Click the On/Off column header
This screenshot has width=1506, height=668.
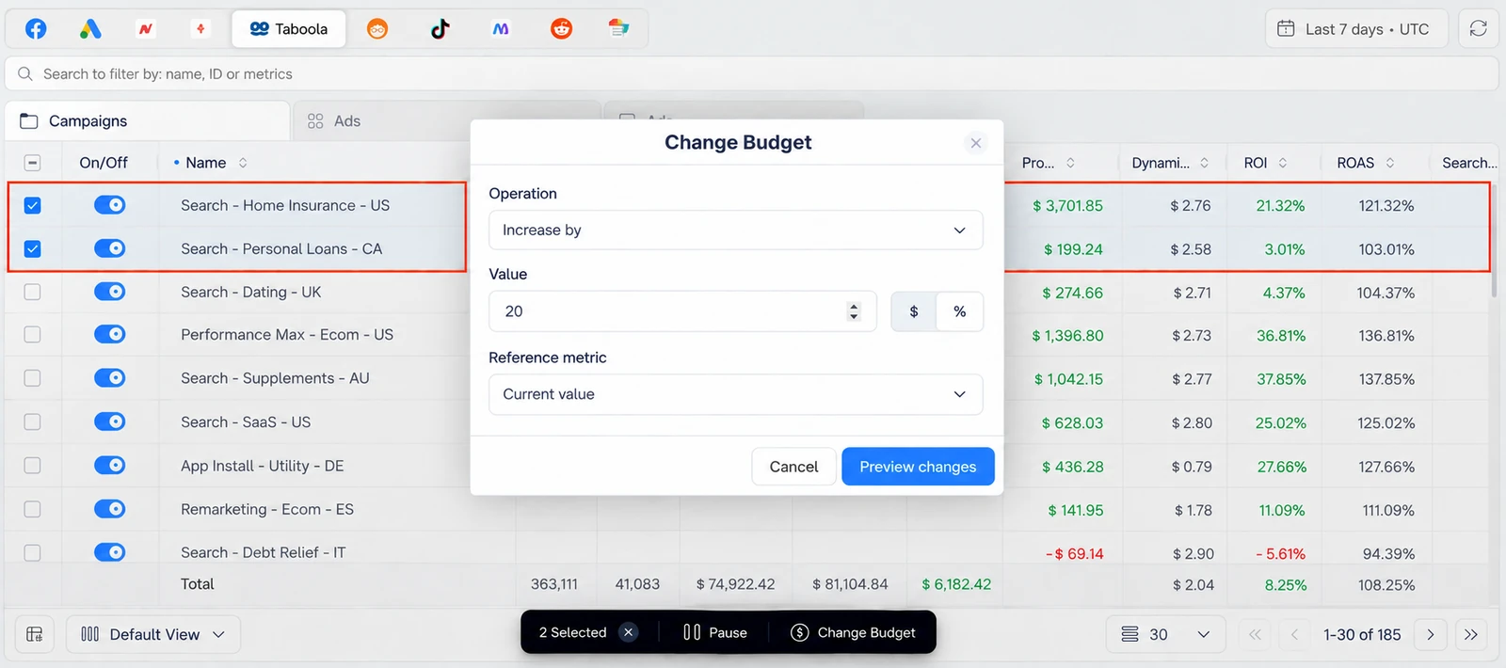(x=104, y=163)
